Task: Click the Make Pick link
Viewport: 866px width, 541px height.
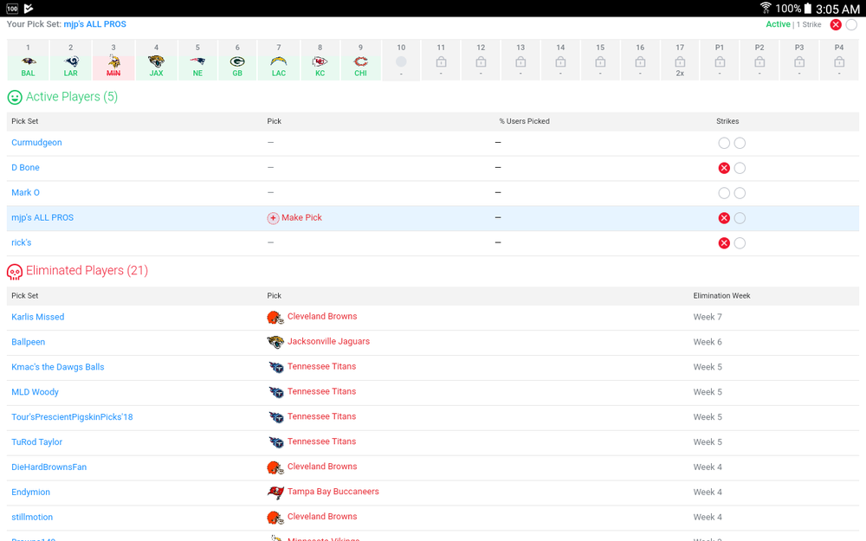Action: click(x=301, y=217)
